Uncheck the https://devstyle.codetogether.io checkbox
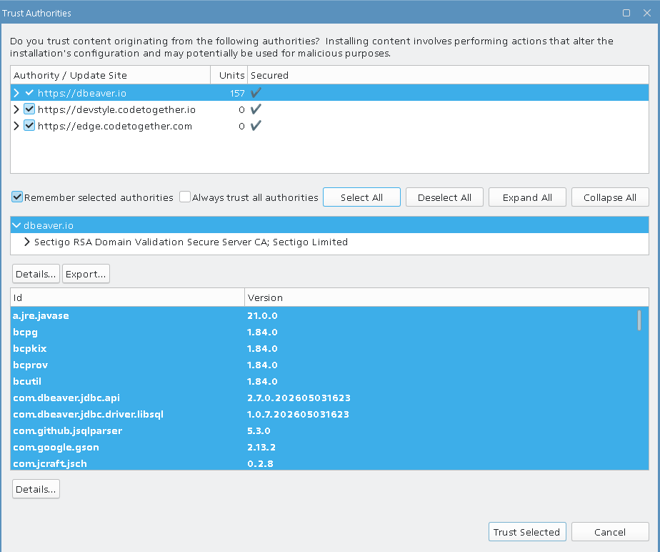The image size is (660, 552). click(x=29, y=109)
